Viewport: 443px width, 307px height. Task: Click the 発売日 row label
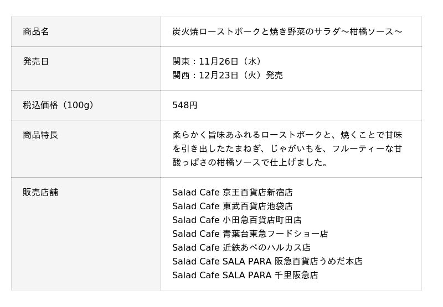coord(36,61)
